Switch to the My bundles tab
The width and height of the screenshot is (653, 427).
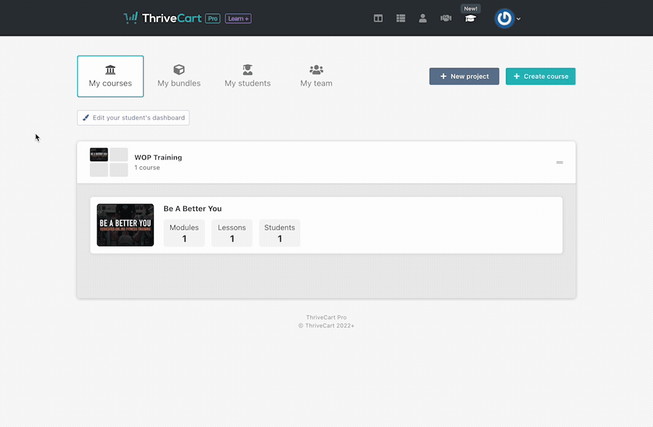(x=179, y=76)
